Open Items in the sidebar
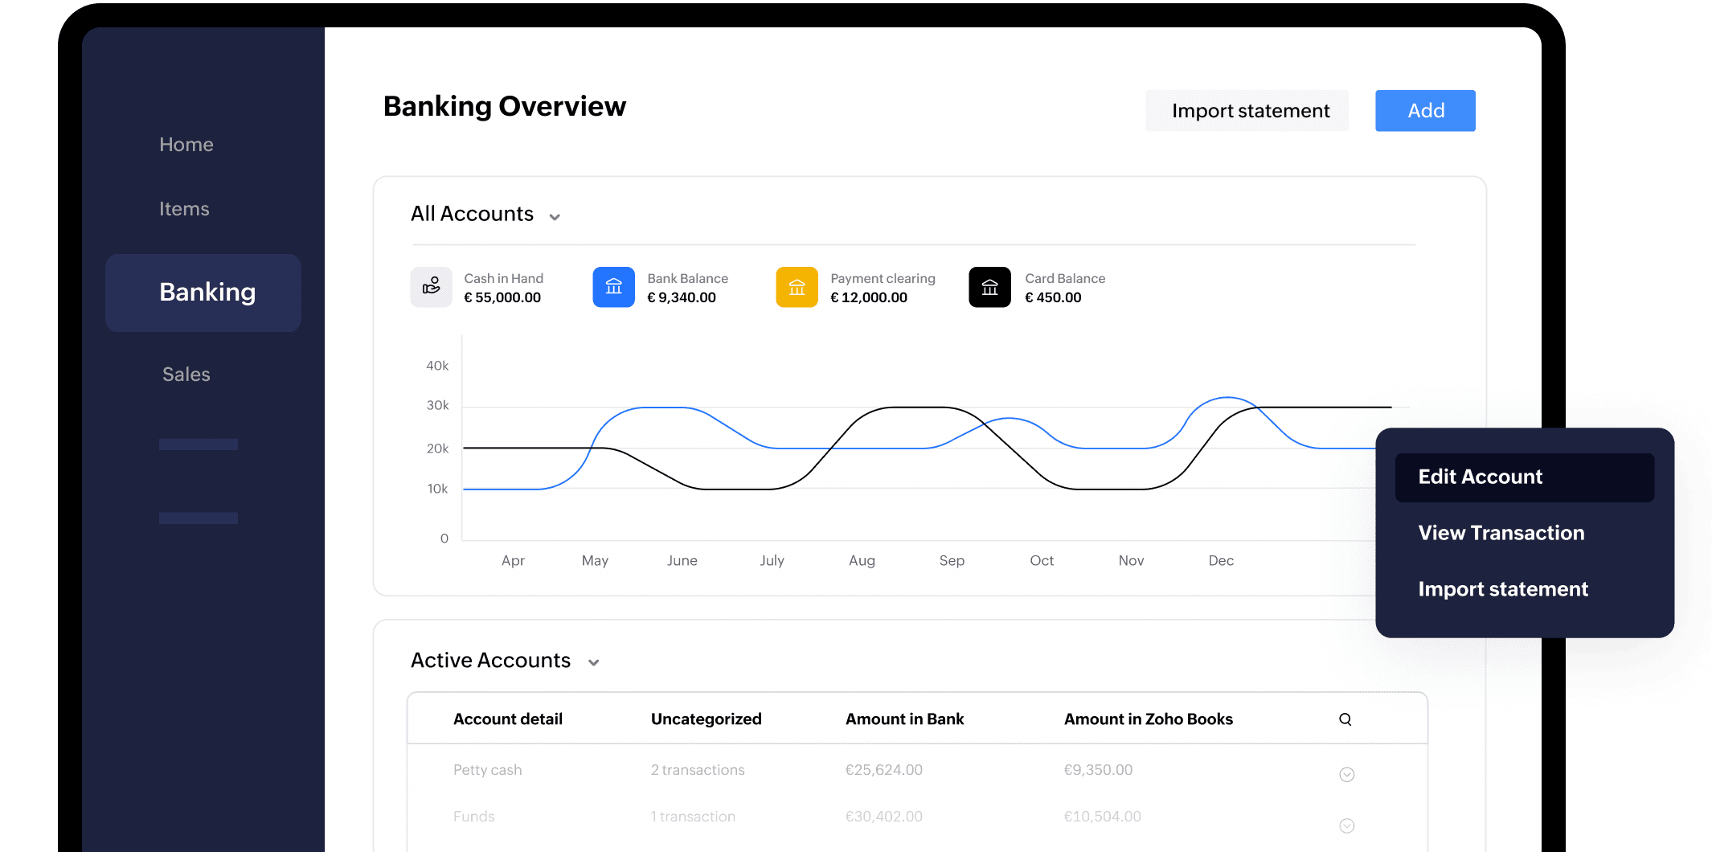 184,209
